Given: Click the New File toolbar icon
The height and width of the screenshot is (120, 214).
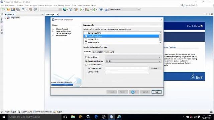Looking at the screenshot, I should [x=4, y=10].
